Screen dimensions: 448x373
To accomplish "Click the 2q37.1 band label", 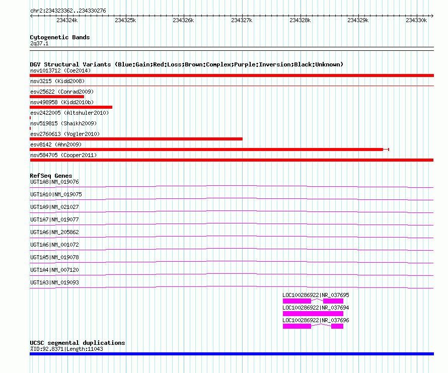I will tap(39, 43).
